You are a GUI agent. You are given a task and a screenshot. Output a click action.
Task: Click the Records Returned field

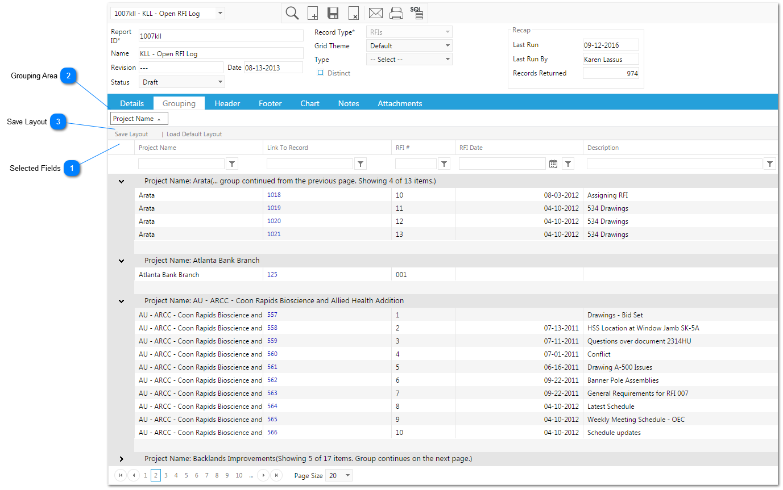coord(611,73)
